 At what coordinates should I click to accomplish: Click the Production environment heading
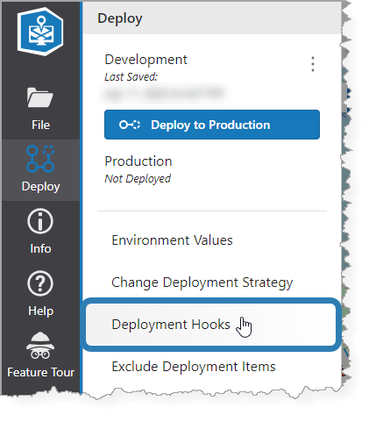coord(138,161)
